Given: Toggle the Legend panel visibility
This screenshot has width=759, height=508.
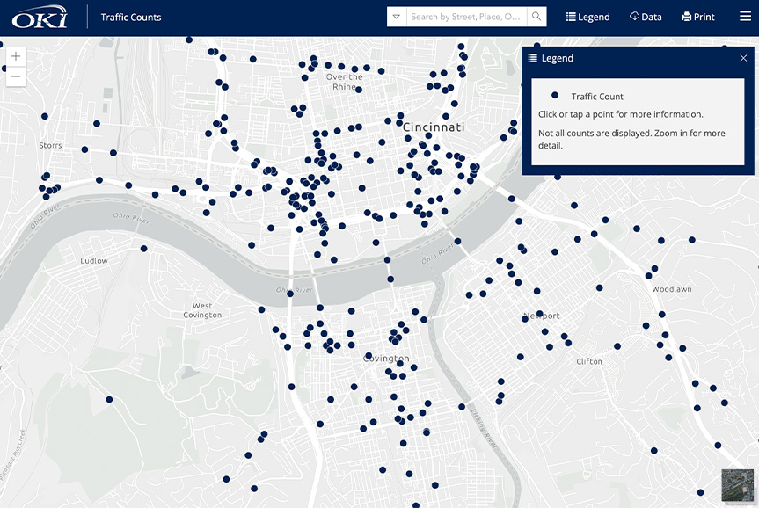Looking at the screenshot, I should 587,16.
